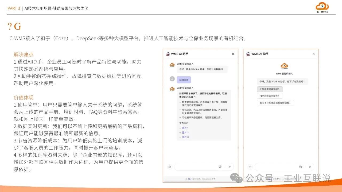Click the 取消收货 message bubble
This screenshot has height=192, width=342.
184,79
